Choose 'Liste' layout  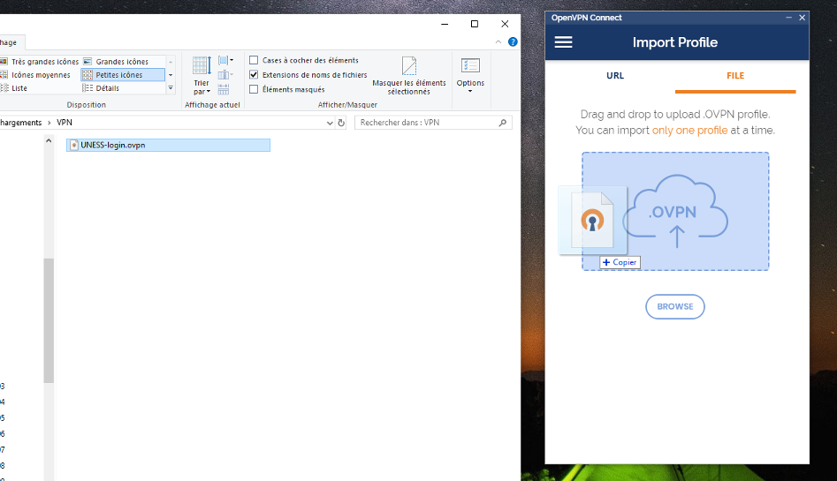click(x=14, y=88)
